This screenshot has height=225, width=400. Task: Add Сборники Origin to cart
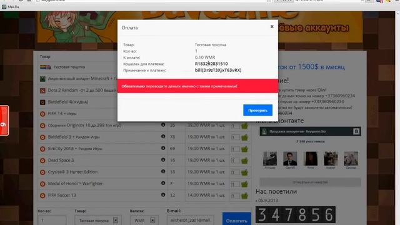click(x=244, y=126)
